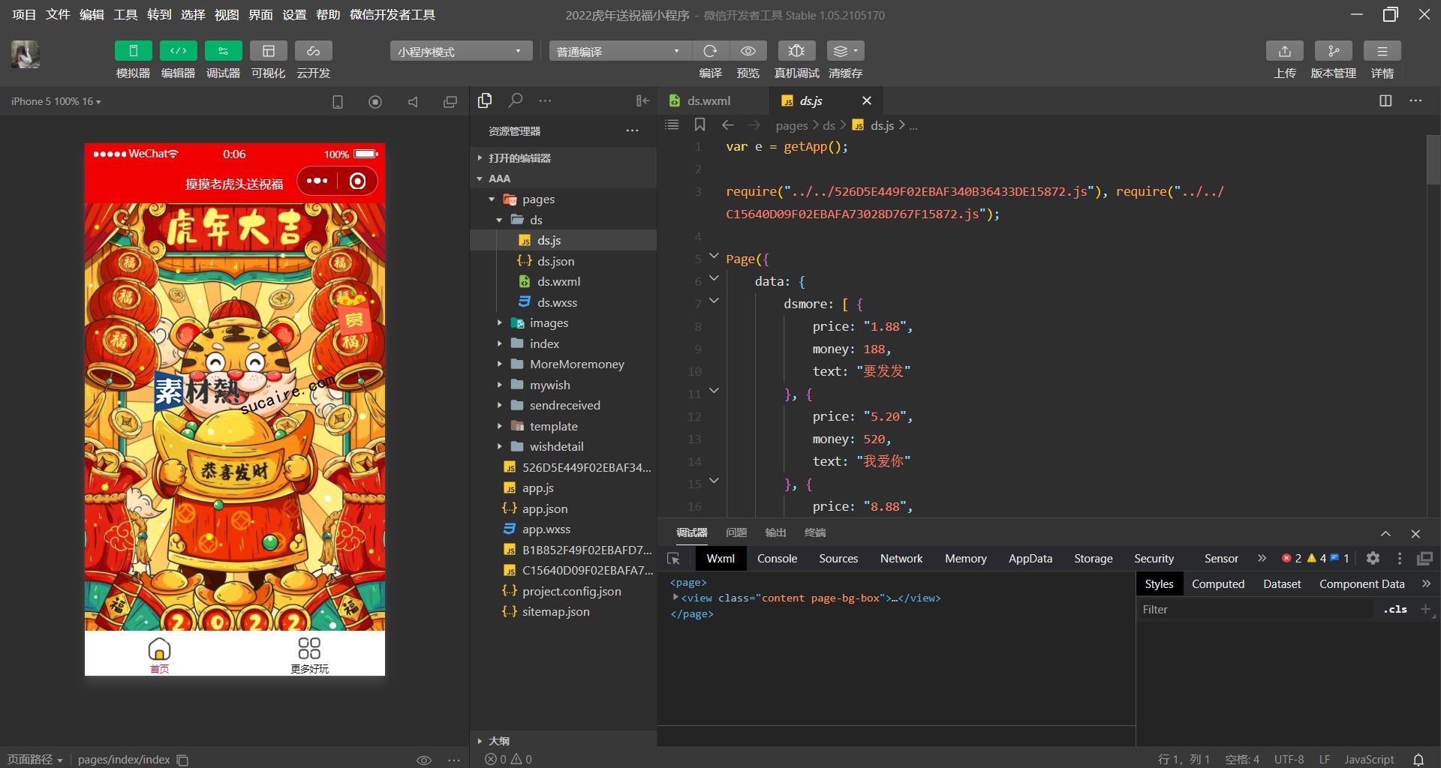Open the 微信开发者工具 menu
The image size is (1441, 768).
tap(393, 14)
